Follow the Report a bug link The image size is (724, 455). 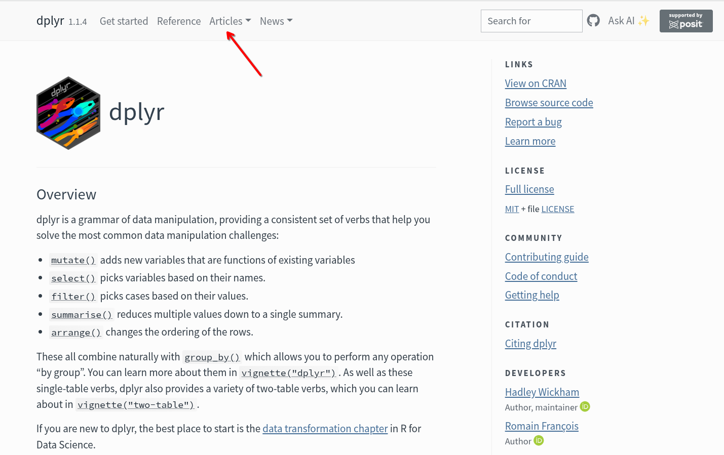pos(533,122)
